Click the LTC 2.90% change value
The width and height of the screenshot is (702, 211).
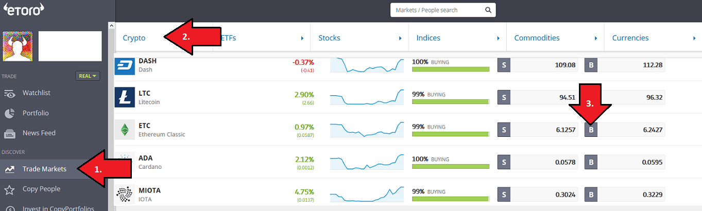[304, 95]
